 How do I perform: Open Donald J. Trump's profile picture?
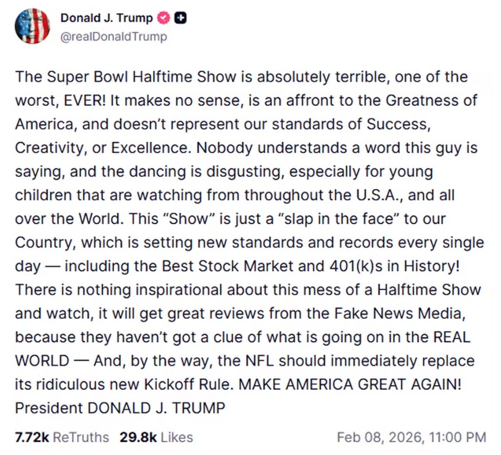click(33, 26)
